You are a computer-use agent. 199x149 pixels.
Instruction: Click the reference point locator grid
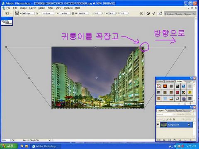pos(17,13)
